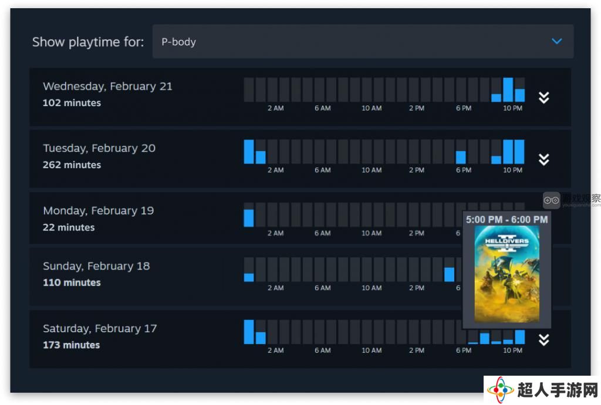Open the P-body playtime user dropdown
The image size is (601, 405).
[363, 42]
